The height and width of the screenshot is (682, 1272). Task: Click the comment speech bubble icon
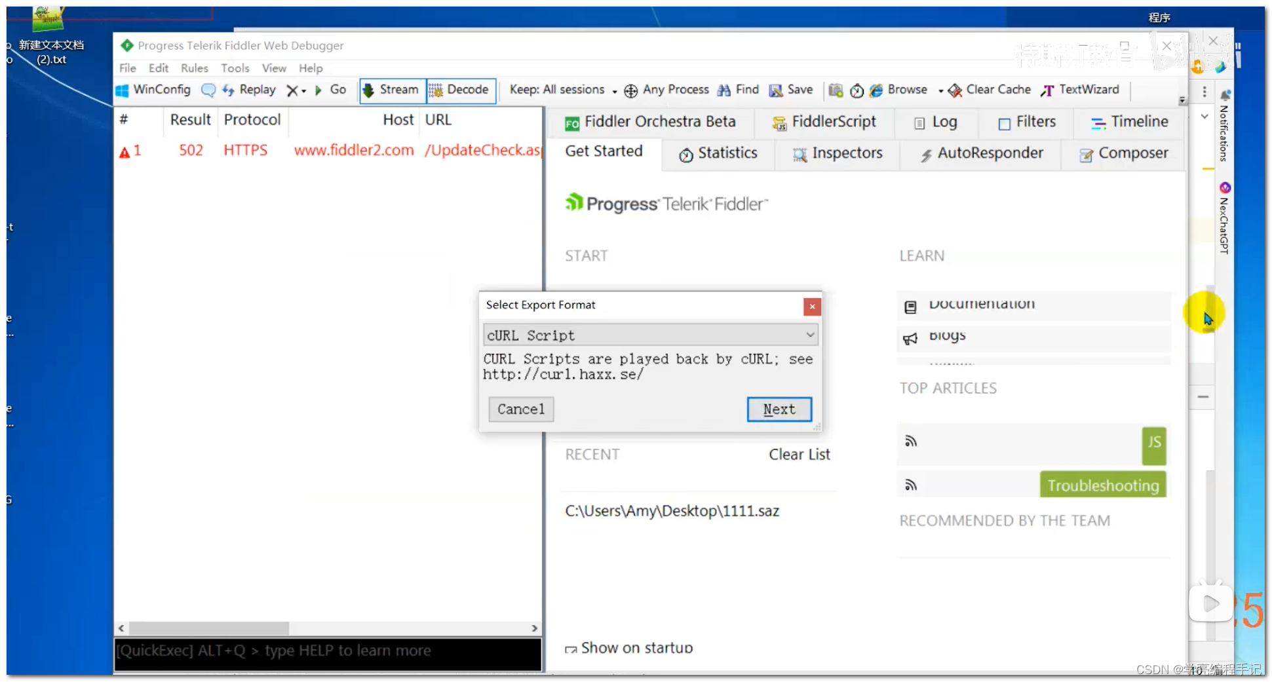click(x=208, y=90)
